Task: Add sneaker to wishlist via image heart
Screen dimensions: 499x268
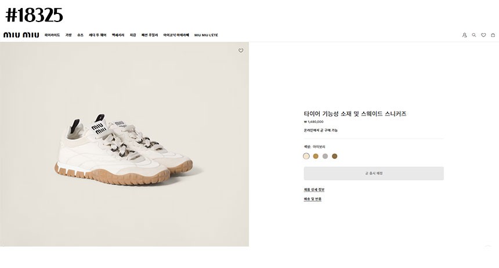Action: (x=241, y=50)
